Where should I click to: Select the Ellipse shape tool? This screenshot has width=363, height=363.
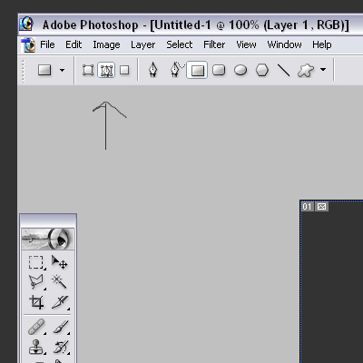240,70
